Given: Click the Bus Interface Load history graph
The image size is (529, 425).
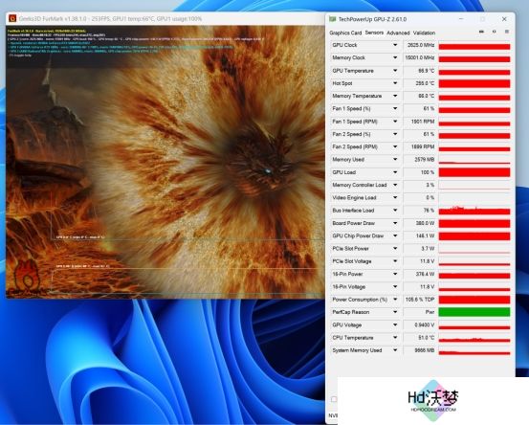Looking at the screenshot, I should pos(474,211).
